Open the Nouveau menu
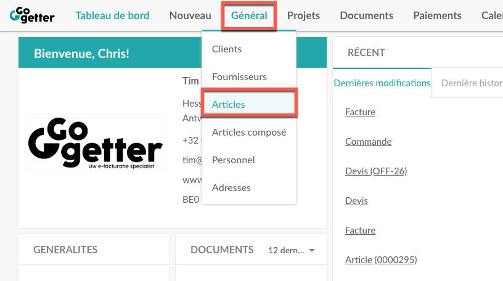 click(190, 15)
